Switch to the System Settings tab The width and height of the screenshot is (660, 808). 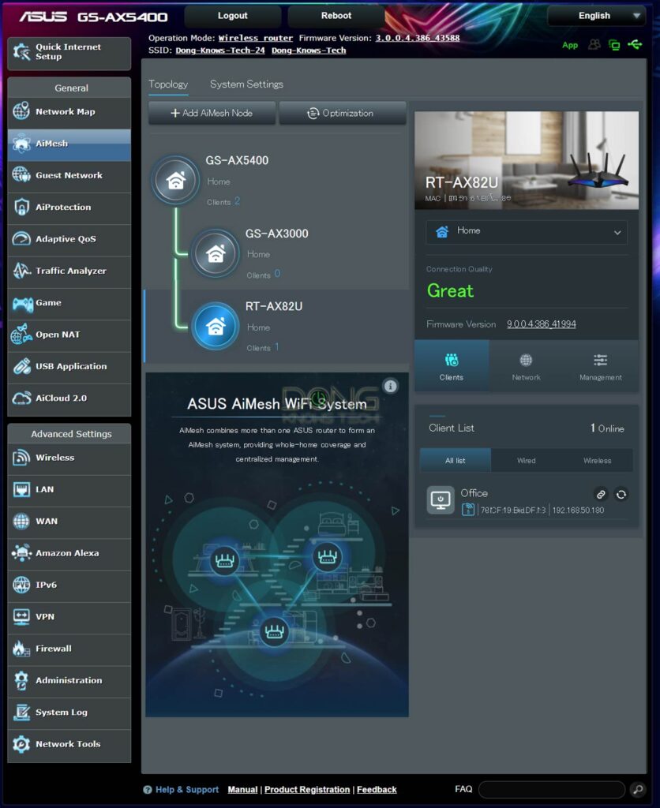[246, 84]
